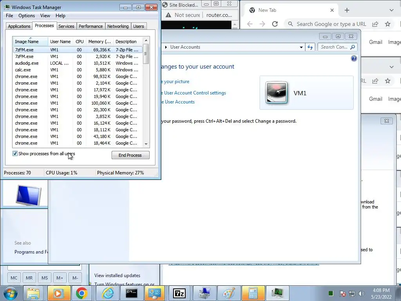Image resolution: width=401 pixels, height=301 pixels.
Task: Switch to 7-Zip taskbar icon
Action: click(179, 293)
